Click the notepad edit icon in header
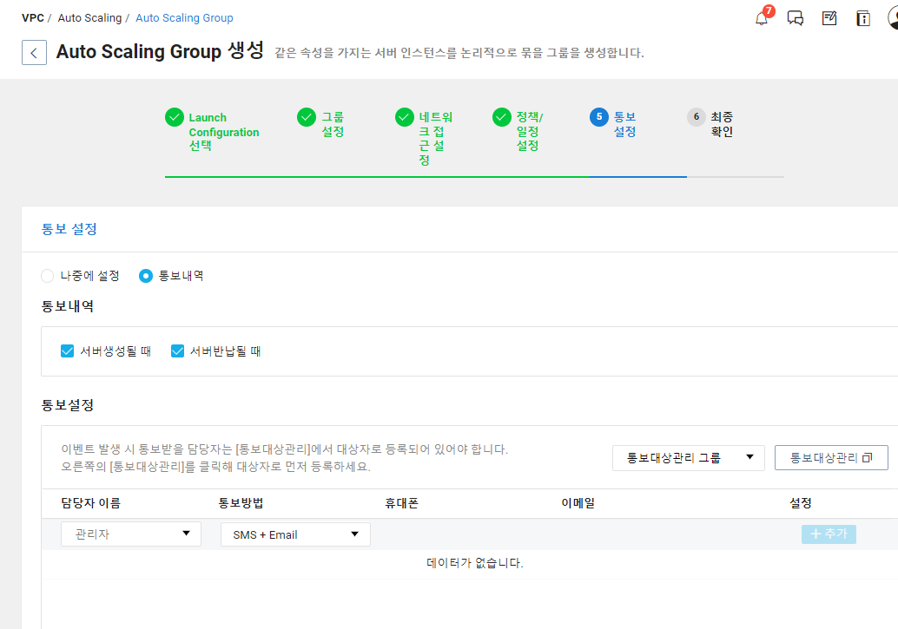The image size is (898, 629). pyautogui.click(x=829, y=18)
